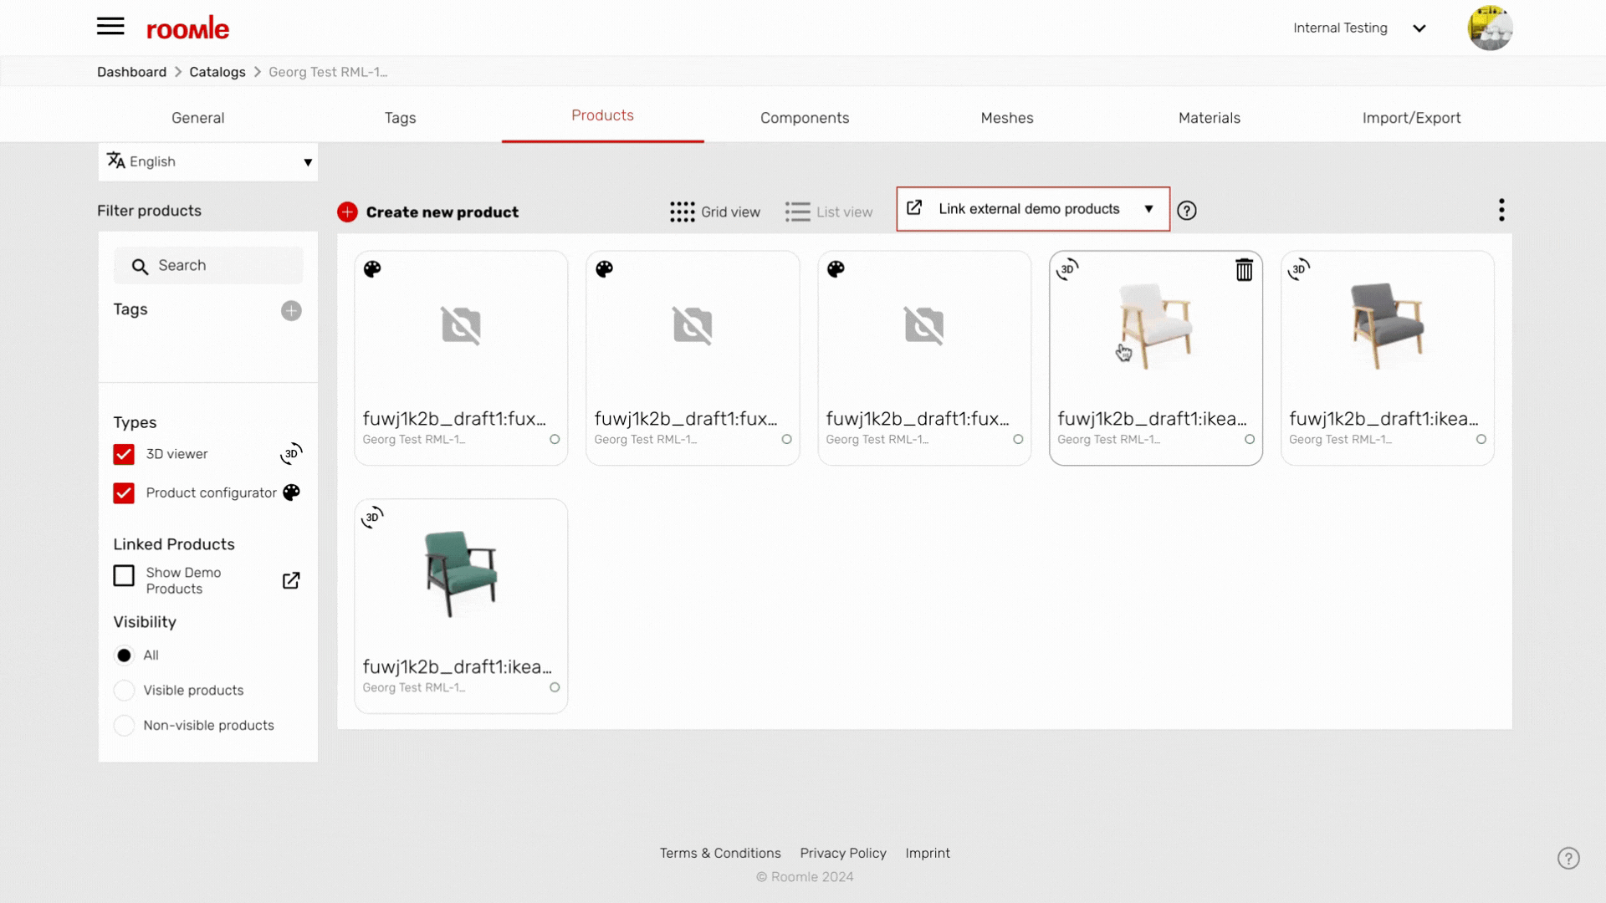The image size is (1606, 903).
Task: Uncheck the 3D viewer type filter
Action: (124, 454)
